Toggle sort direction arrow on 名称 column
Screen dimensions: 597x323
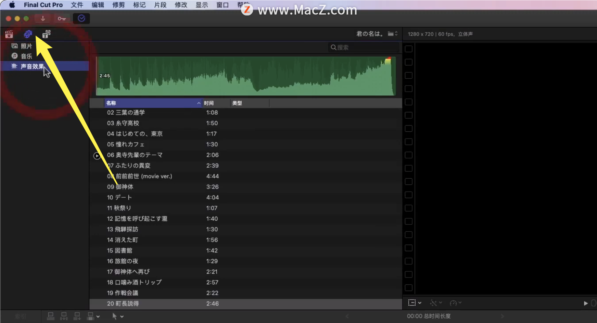click(199, 103)
